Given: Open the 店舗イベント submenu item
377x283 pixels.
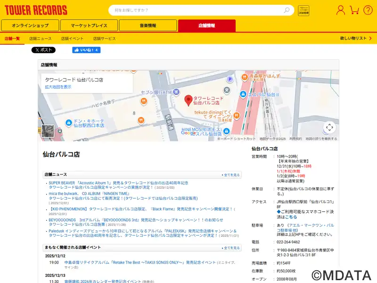Looking at the screenshot, I should 72,39.
